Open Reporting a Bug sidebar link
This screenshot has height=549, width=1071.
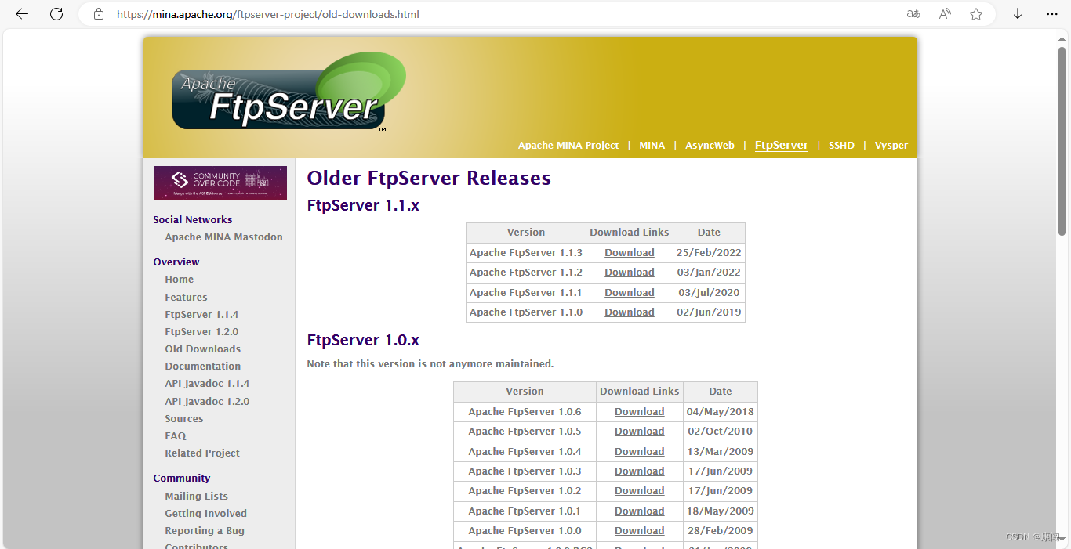(x=205, y=530)
